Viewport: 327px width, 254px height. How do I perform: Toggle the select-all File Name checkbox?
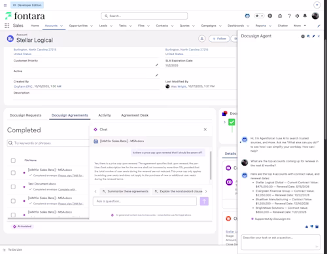13,160
